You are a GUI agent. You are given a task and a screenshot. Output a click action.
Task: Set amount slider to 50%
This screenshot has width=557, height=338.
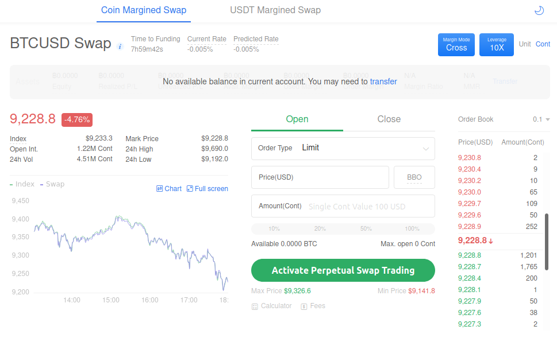(366, 229)
